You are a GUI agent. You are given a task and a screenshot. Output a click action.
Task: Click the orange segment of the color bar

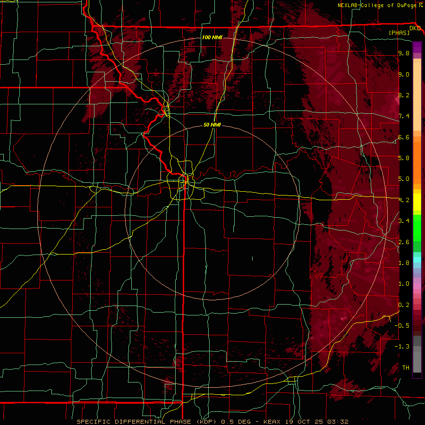point(417,162)
